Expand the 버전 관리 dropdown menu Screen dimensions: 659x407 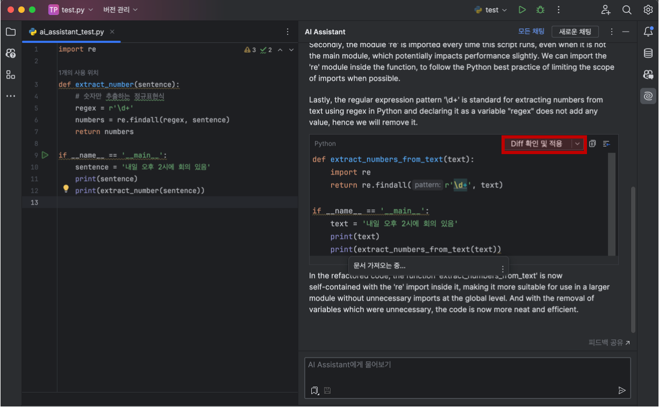click(x=120, y=10)
